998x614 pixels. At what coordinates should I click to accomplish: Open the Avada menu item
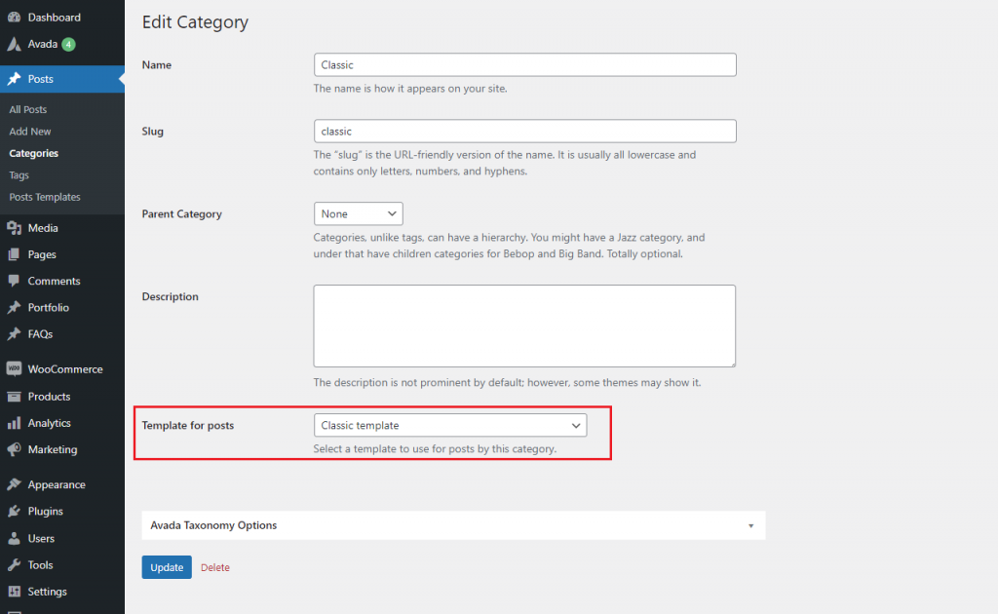[x=43, y=44]
